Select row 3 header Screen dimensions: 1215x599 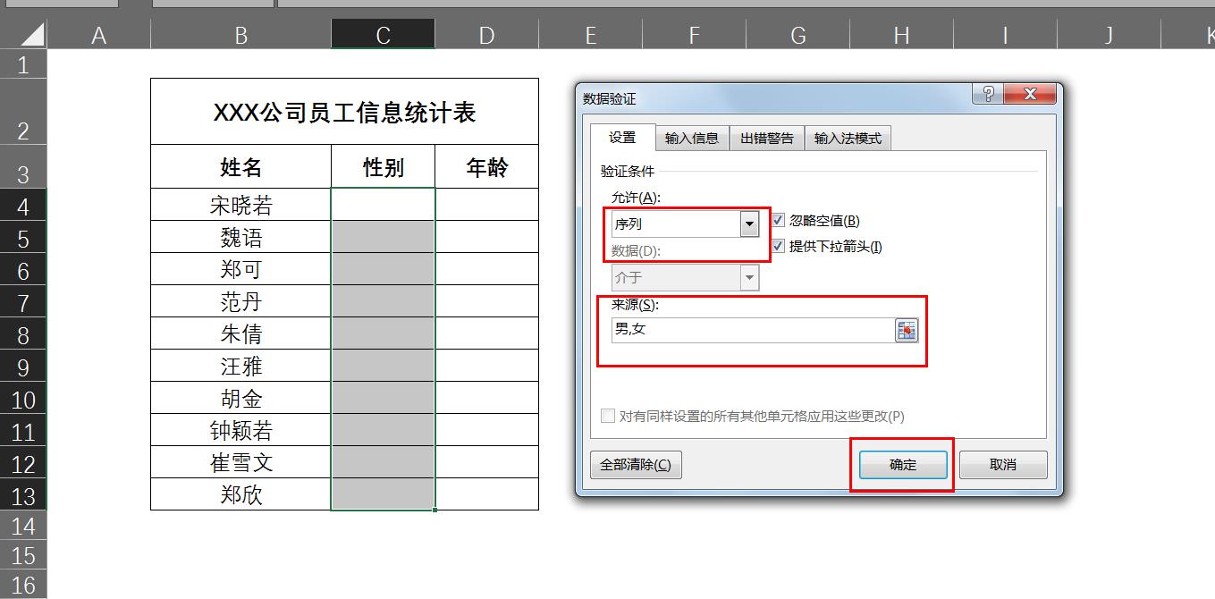pyautogui.click(x=23, y=166)
